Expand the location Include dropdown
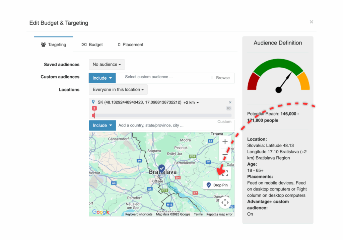This screenshot has height=240, width=343. coord(102,125)
